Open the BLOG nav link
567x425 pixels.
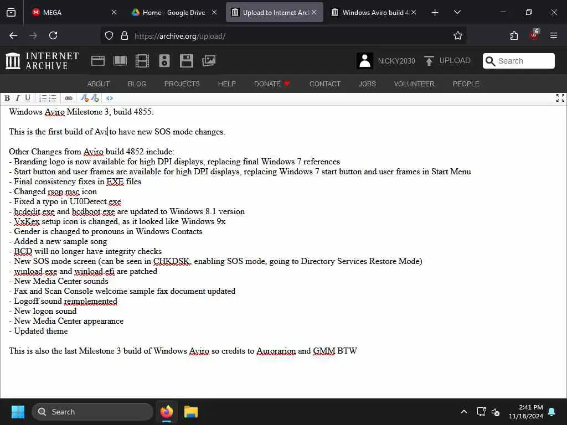(x=137, y=84)
